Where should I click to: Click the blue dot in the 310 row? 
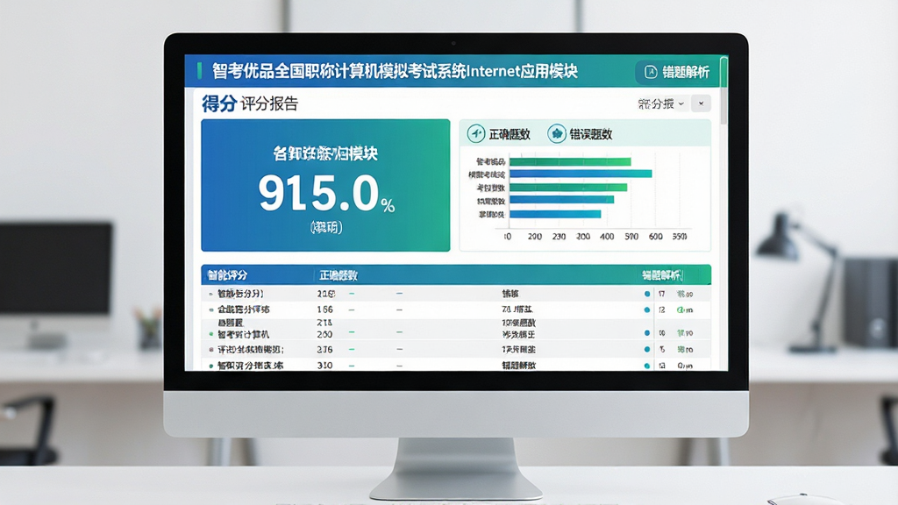pyautogui.click(x=647, y=366)
